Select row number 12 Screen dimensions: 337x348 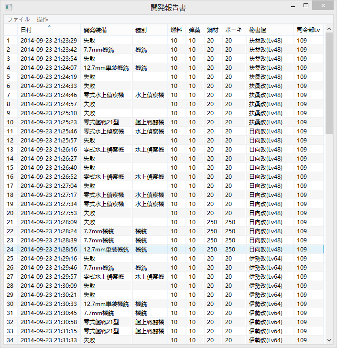[x=10, y=141]
